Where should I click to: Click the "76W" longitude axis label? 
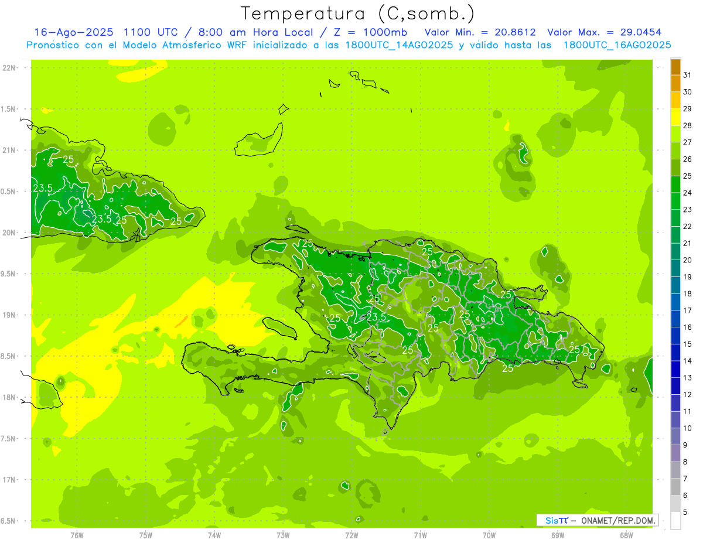tap(77, 535)
